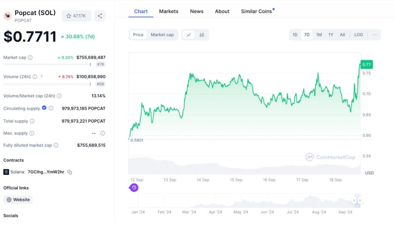Click the right handle of range slider
Image resolution: width=395 pixels, height=228 pixels.
[360, 201]
